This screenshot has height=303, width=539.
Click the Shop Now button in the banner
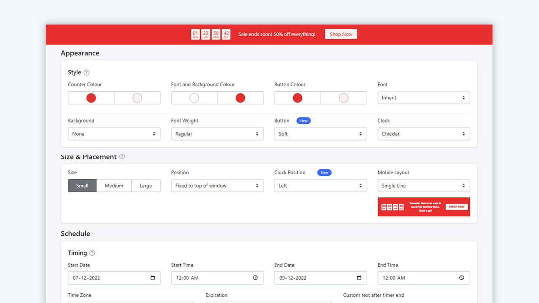(x=341, y=34)
